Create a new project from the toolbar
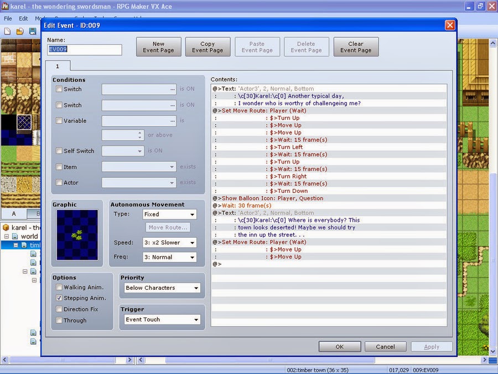Image resolution: width=498 pixels, height=374 pixels. [7, 31]
